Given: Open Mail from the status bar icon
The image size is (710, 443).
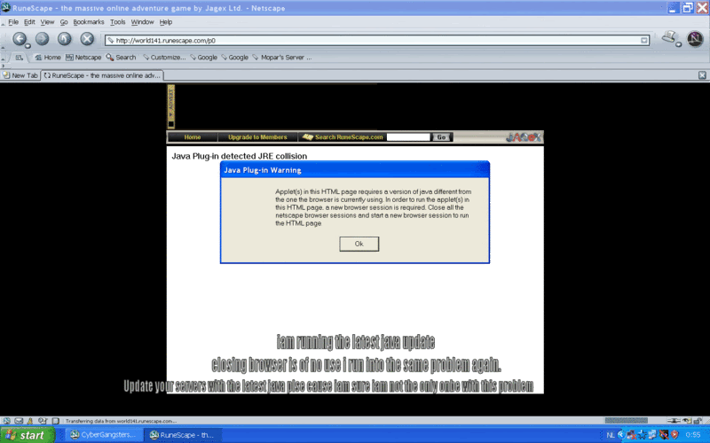Looking at the screenshot, I should click(19, 421).
